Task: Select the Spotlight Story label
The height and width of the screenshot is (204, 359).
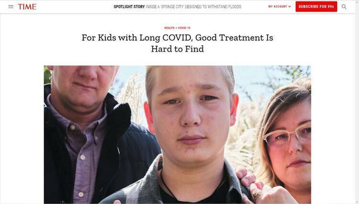Action: pyautogui.click(x=129, y=7)
